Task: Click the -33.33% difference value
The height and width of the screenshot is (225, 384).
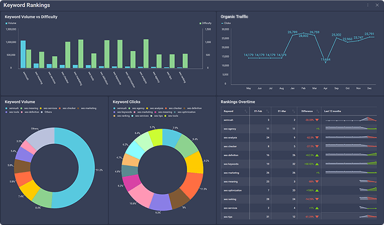Action: (309, 120)
